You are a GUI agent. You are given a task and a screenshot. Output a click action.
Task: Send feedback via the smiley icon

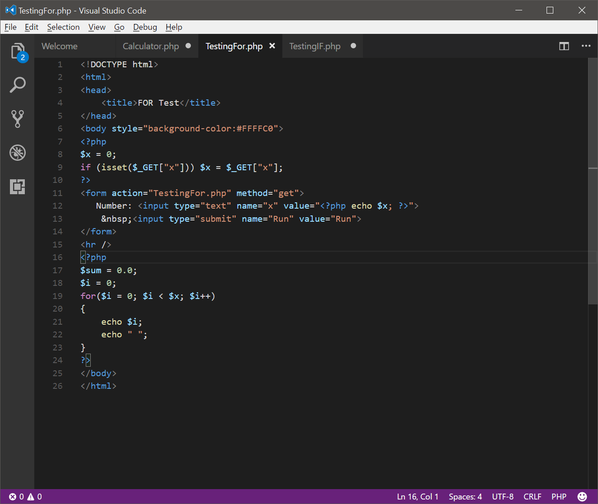582,497
